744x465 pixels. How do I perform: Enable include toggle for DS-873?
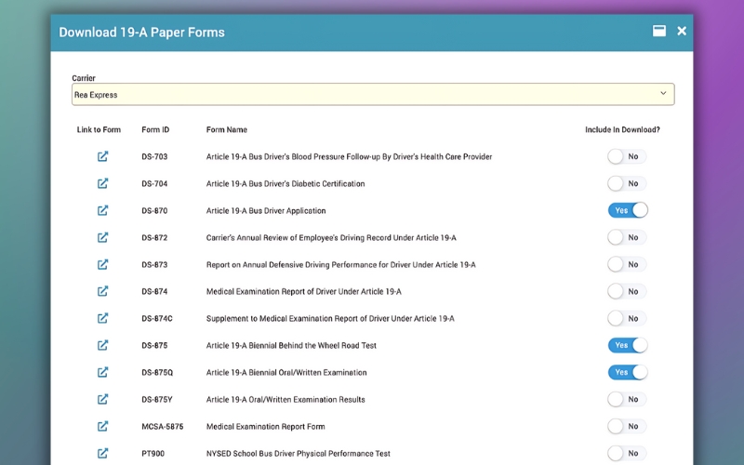pos(627,264)
